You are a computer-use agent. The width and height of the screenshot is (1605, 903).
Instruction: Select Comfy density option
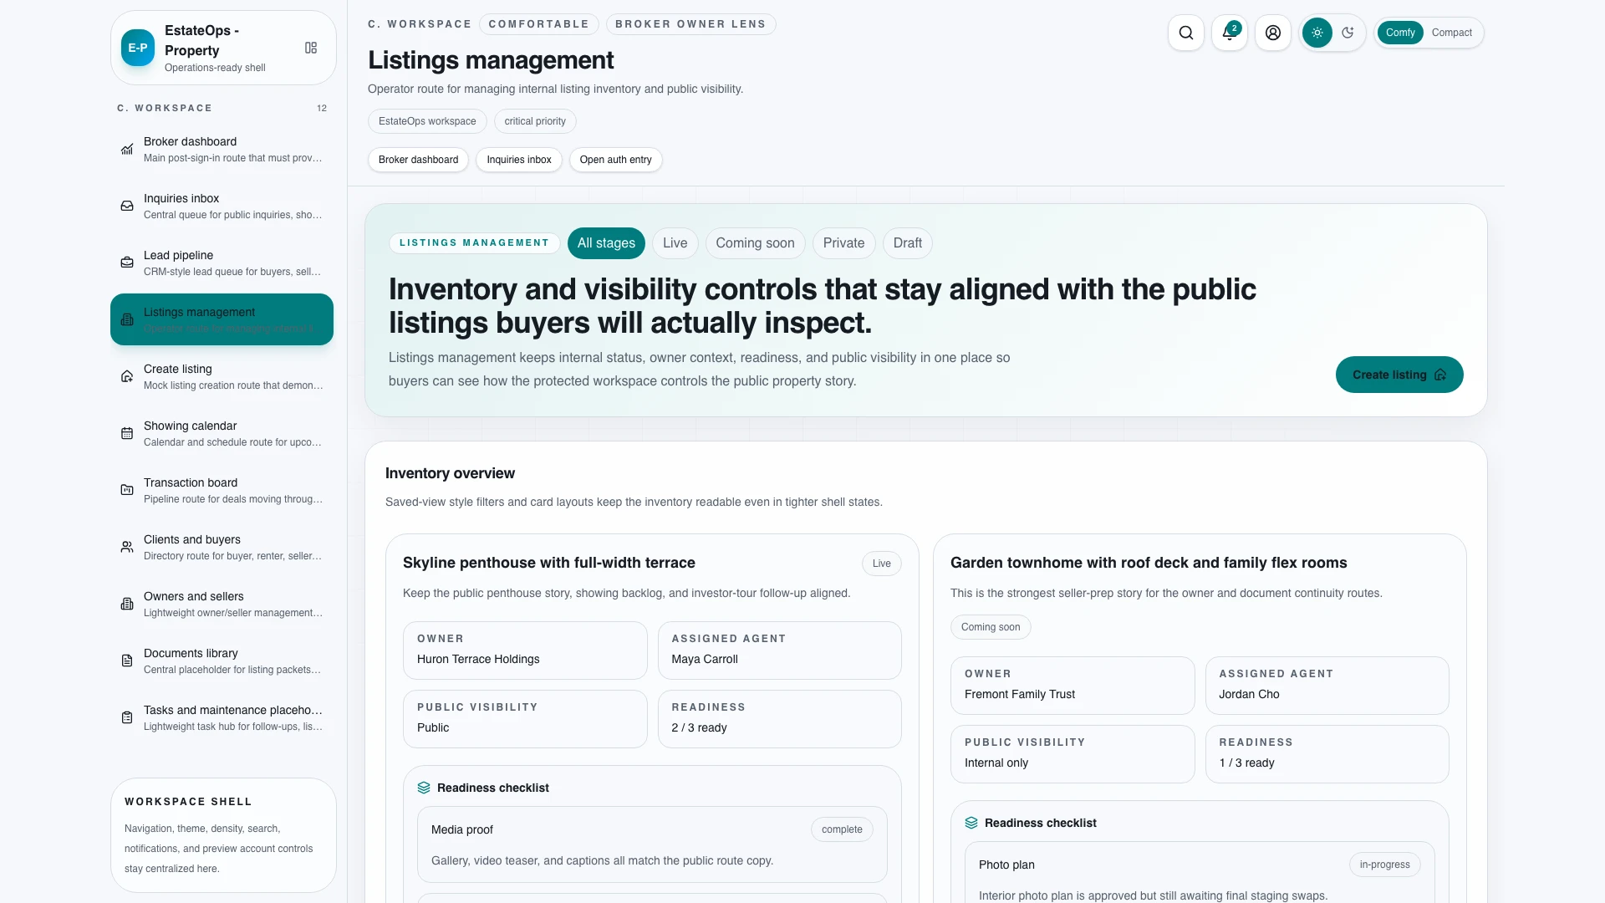[1399, 33]
